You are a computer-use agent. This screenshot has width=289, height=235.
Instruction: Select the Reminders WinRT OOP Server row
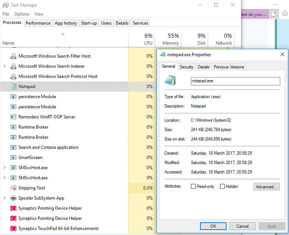coord(78,117)
